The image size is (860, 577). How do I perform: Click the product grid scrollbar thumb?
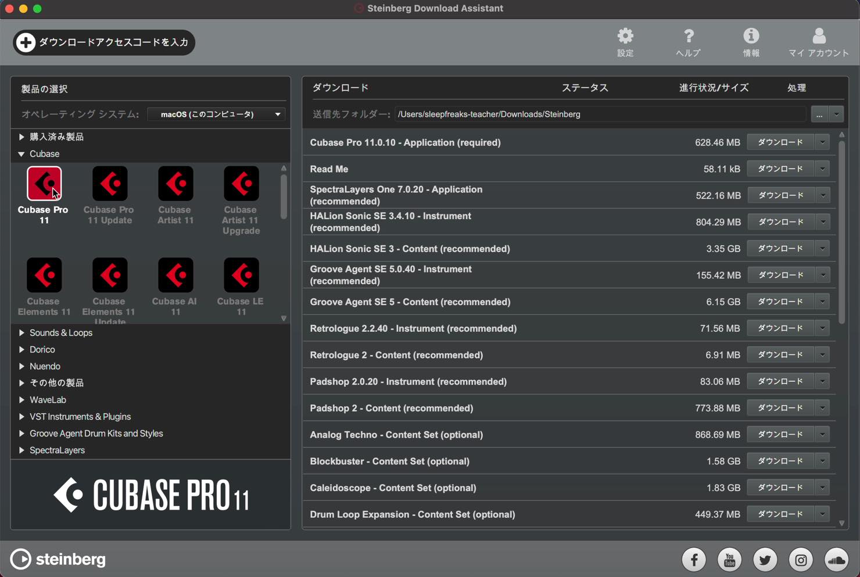pyautogui.click(x=284, y=196)
